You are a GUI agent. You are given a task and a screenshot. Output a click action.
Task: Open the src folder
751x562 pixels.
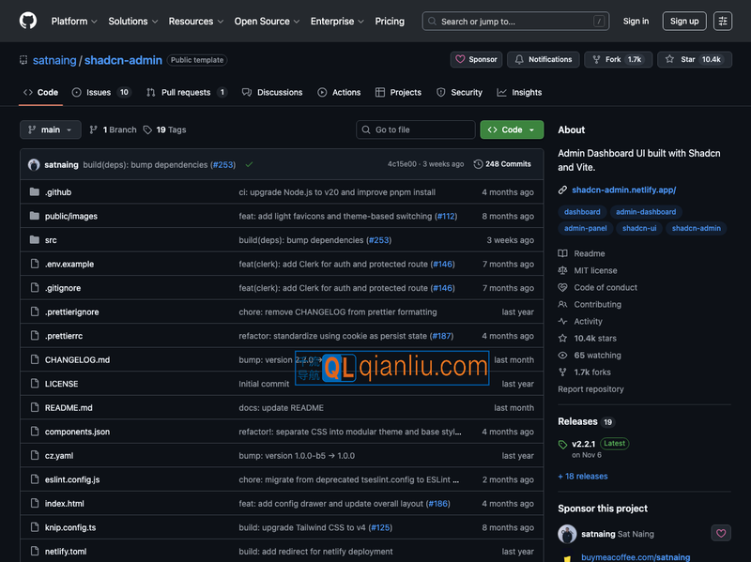click(x=51, y=240)
